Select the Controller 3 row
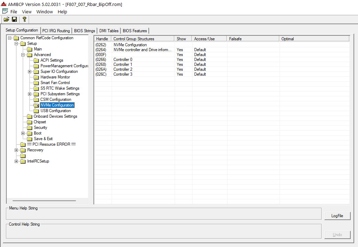 coord(222,74)
